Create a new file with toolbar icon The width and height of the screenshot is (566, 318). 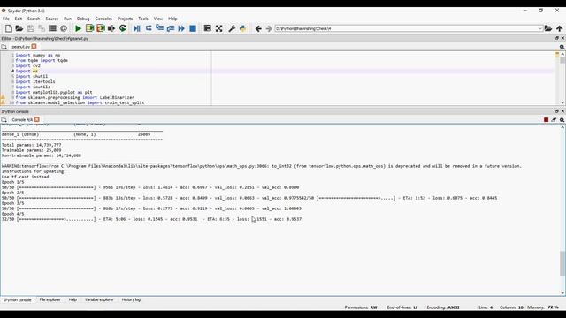pyautogui.click(x=9, y=28)
